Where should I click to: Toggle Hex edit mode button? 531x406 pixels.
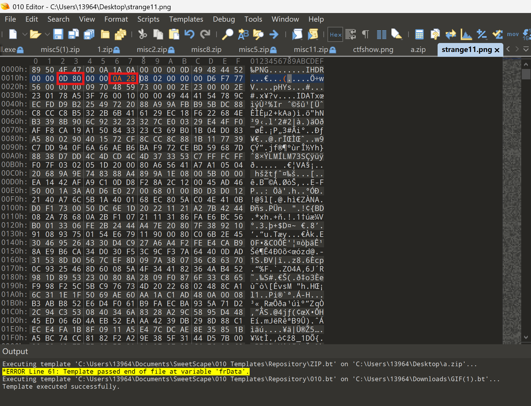(x=335, y=35)
